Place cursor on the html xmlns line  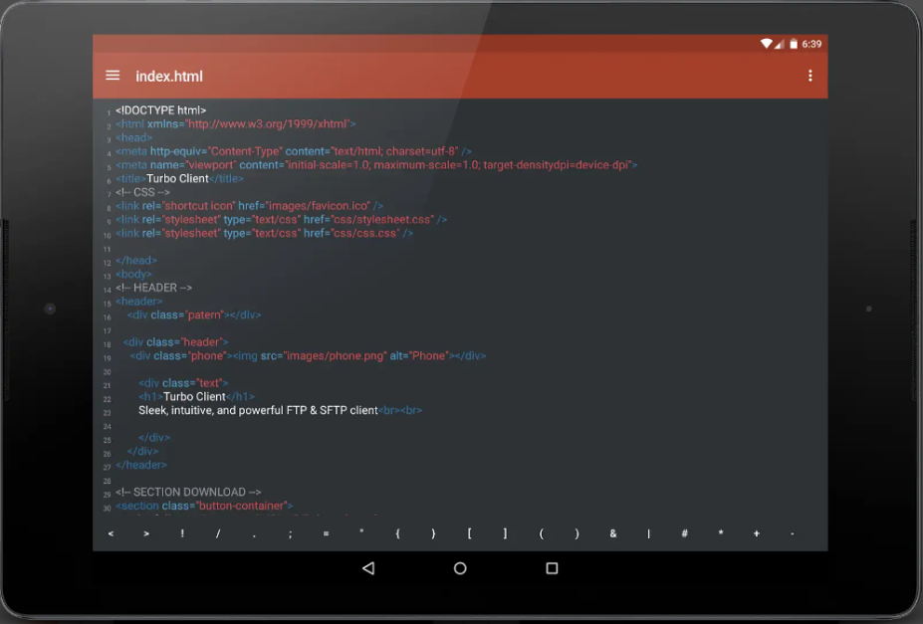pos(235,124)
